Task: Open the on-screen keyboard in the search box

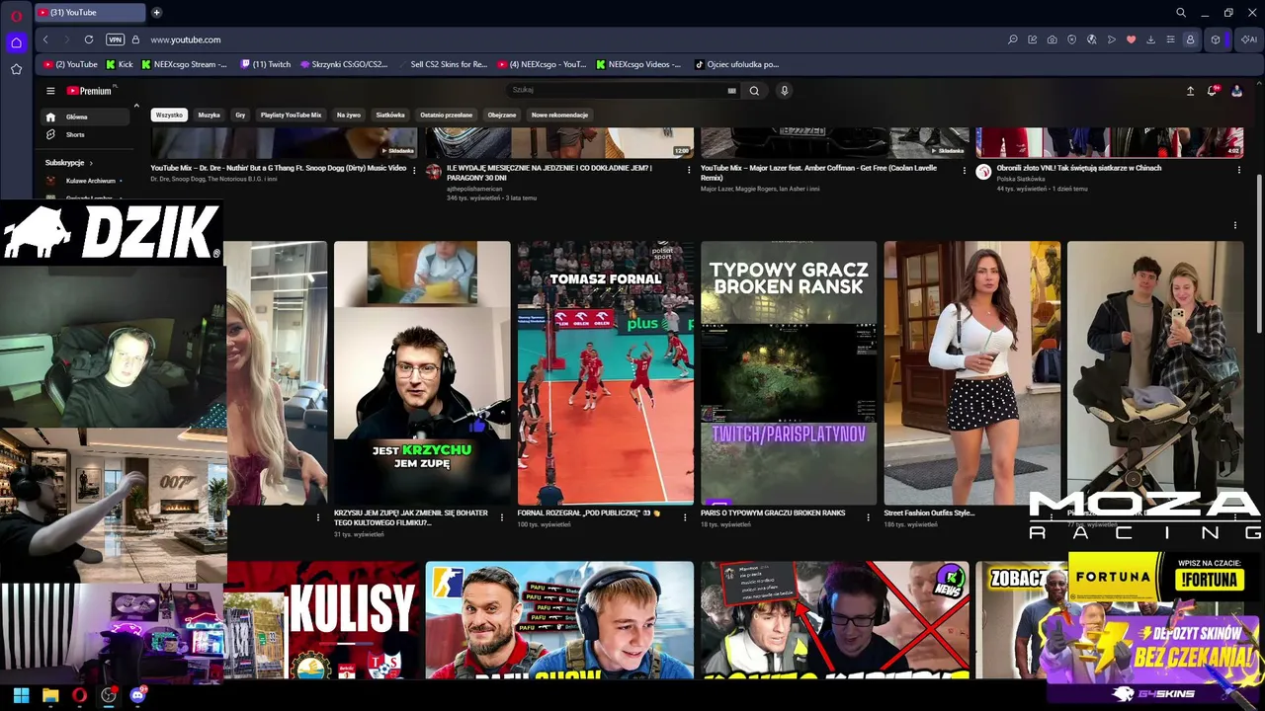Action: pos(732,91)
